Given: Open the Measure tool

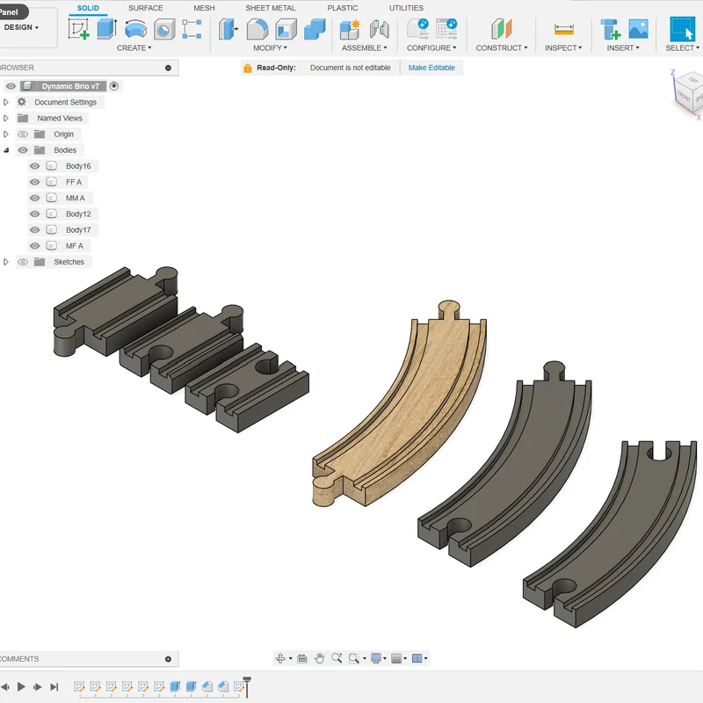Looking at the screenshot, I should click(563, 29).
